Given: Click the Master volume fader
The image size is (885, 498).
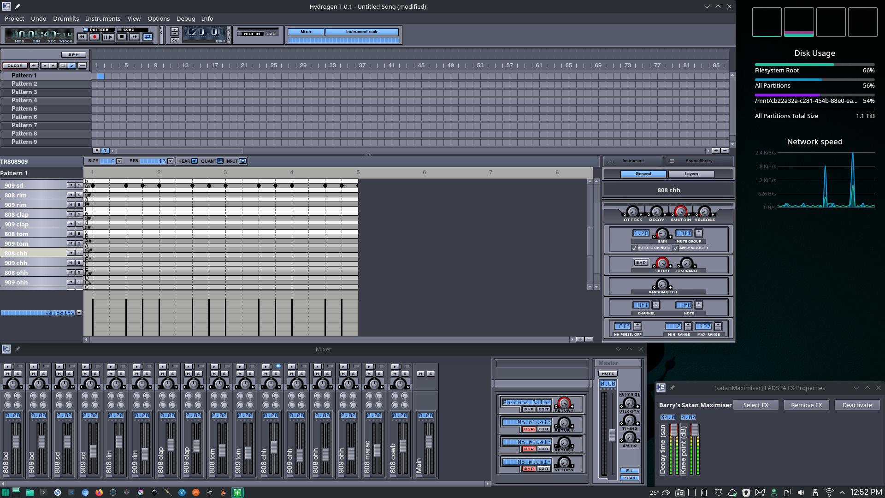Looking at the screenshot, I should [x=612, y=435].
